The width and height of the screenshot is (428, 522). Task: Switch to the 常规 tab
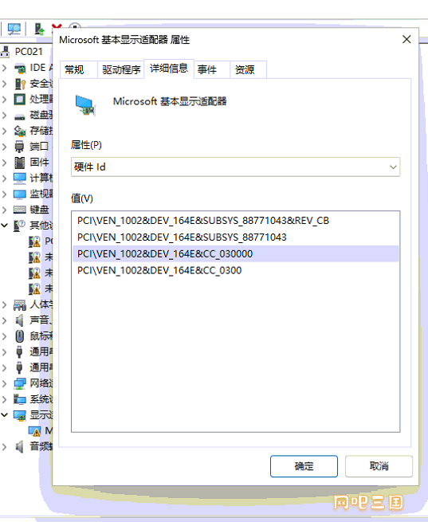pos(79,69)
